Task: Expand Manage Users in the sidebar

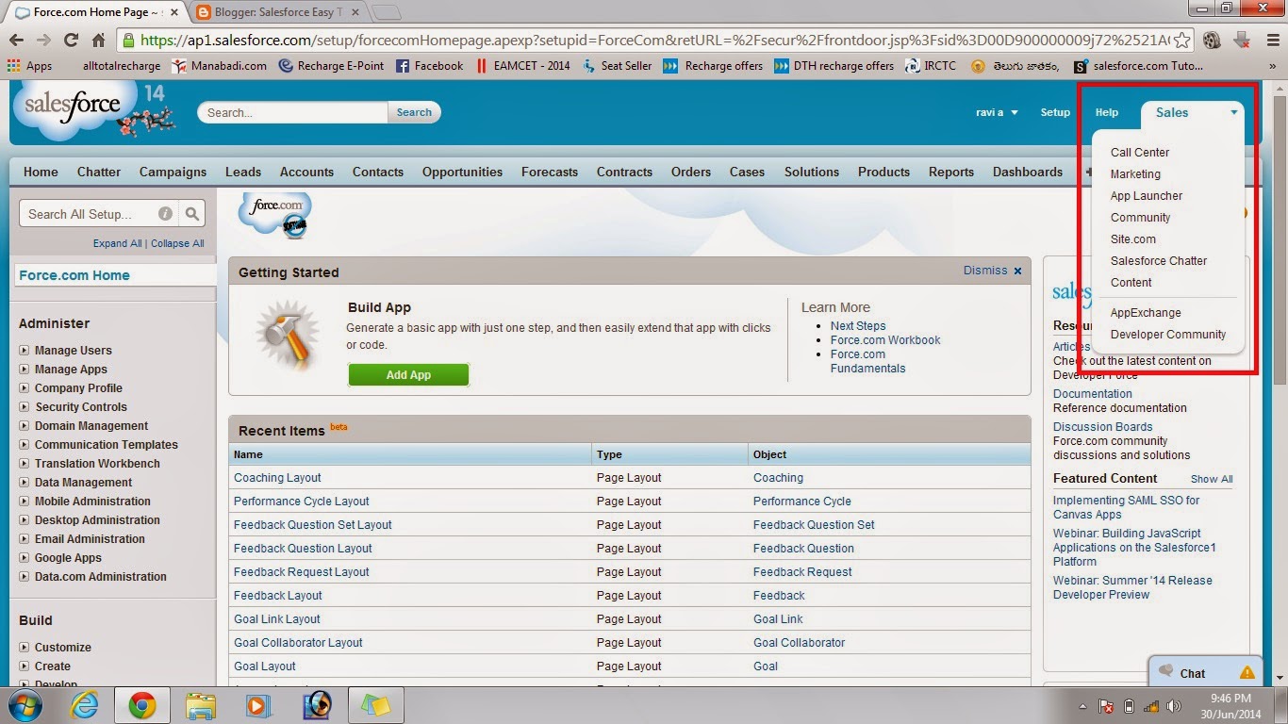Action: pos(22,350)
